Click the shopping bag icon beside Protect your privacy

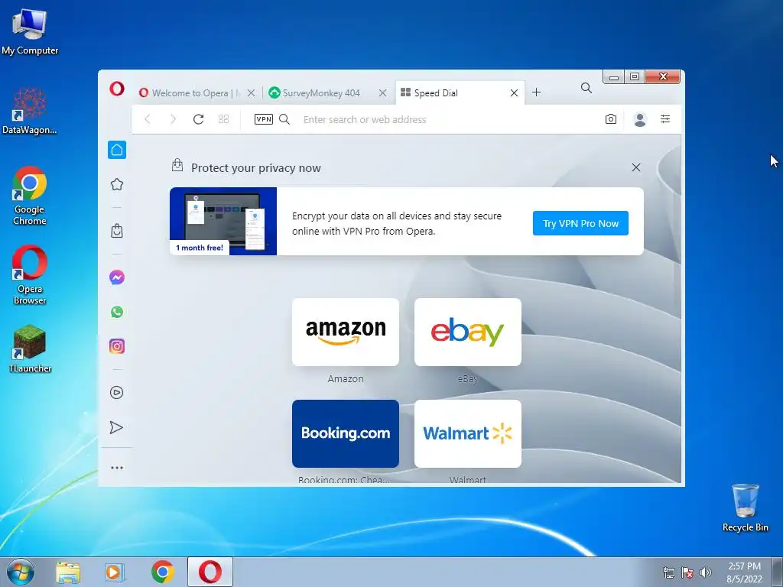pyautogui.click(x=177, y=165)
